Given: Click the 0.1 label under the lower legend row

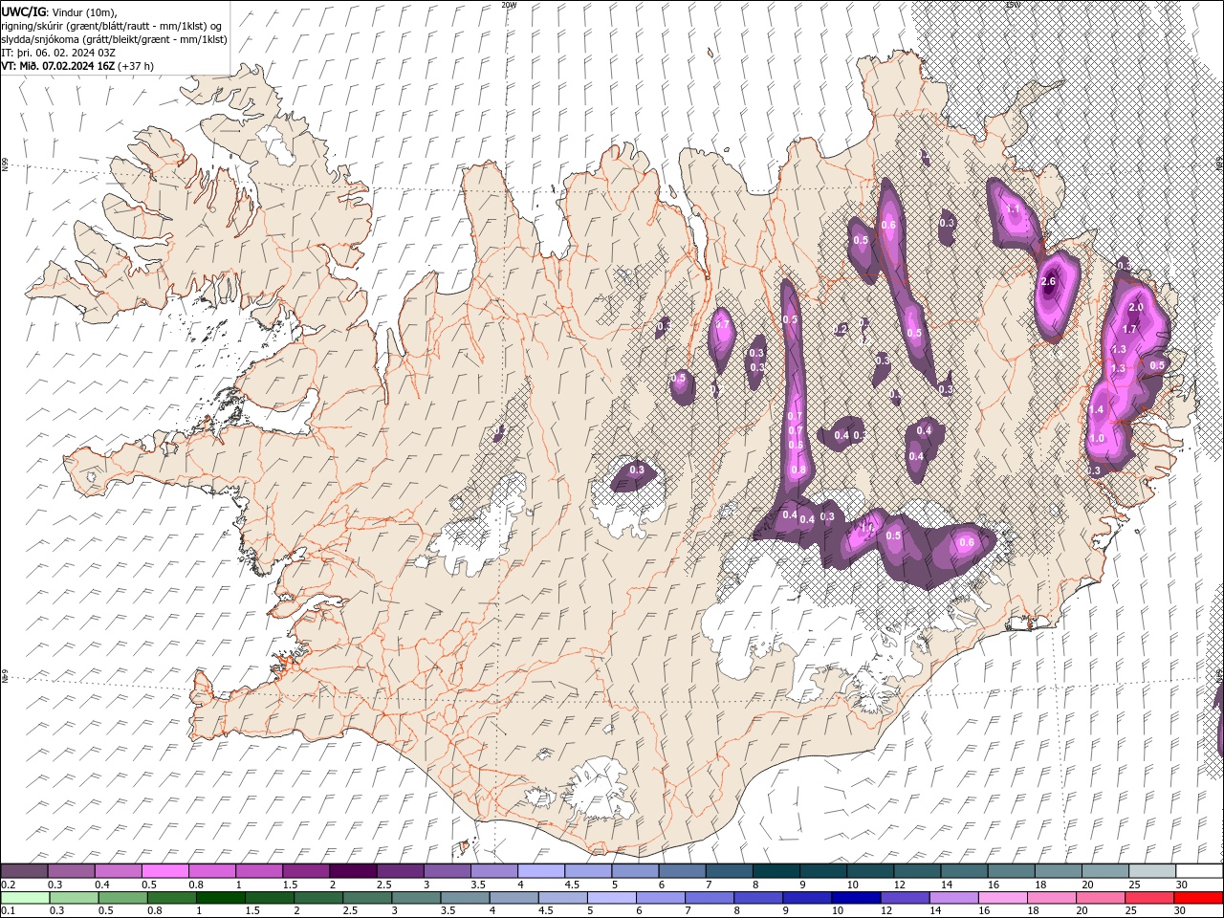Looking at the screenshot, I should point(9,910).
